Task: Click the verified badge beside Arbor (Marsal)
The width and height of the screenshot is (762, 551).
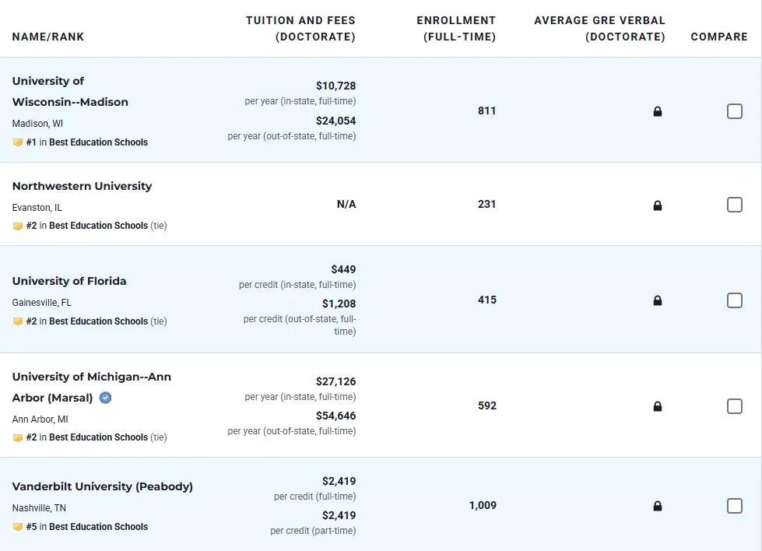Action: 106,398
